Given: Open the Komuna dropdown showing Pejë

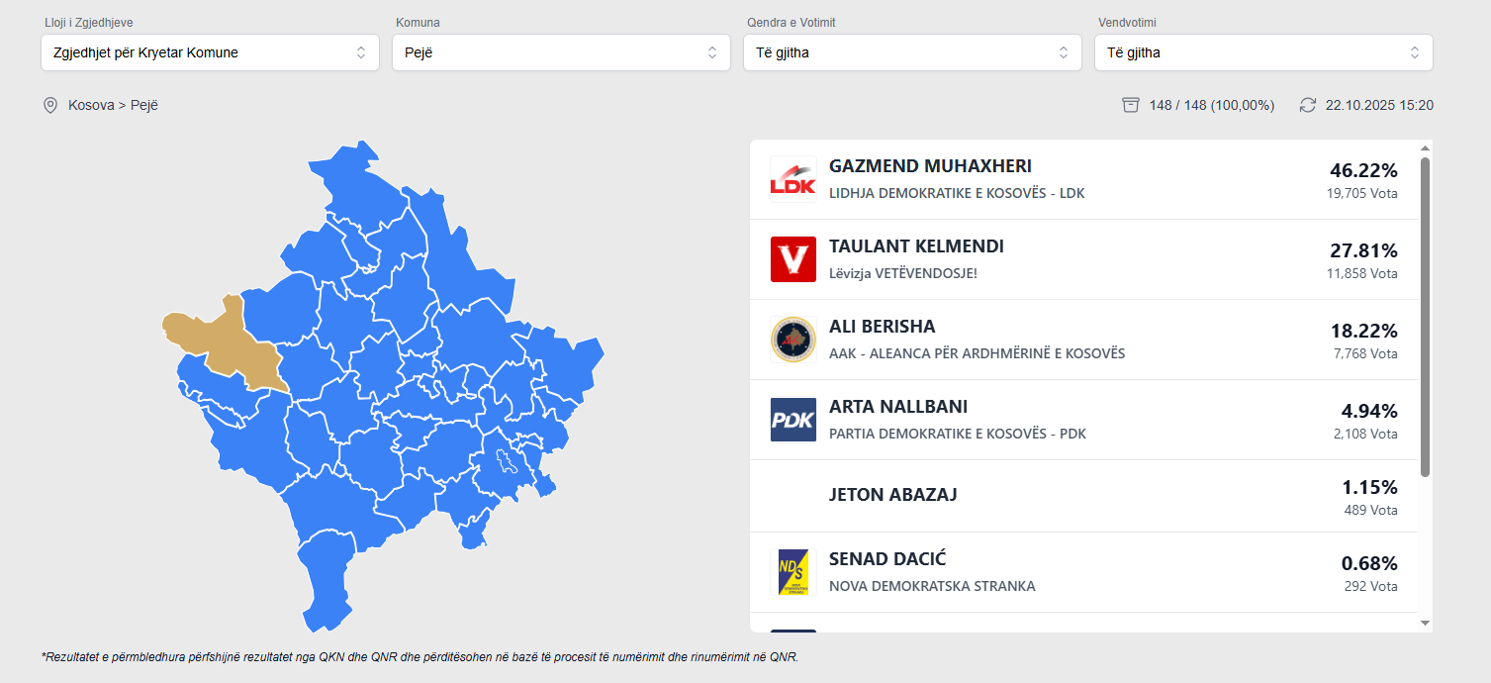Looking at the screenshot, I should 561,52.
